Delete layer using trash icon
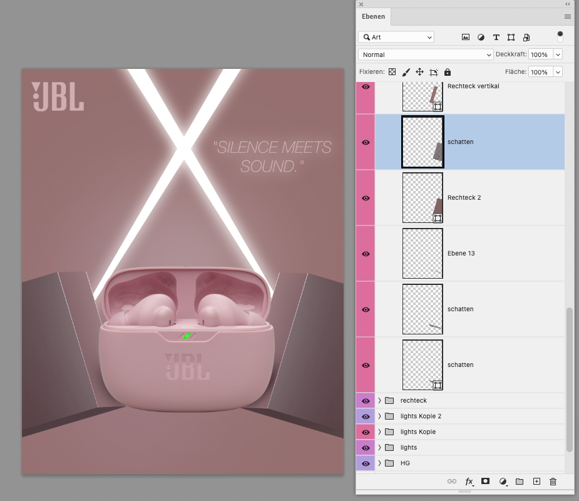This screenshot has height=501, width=579. (x=553, y=482)
